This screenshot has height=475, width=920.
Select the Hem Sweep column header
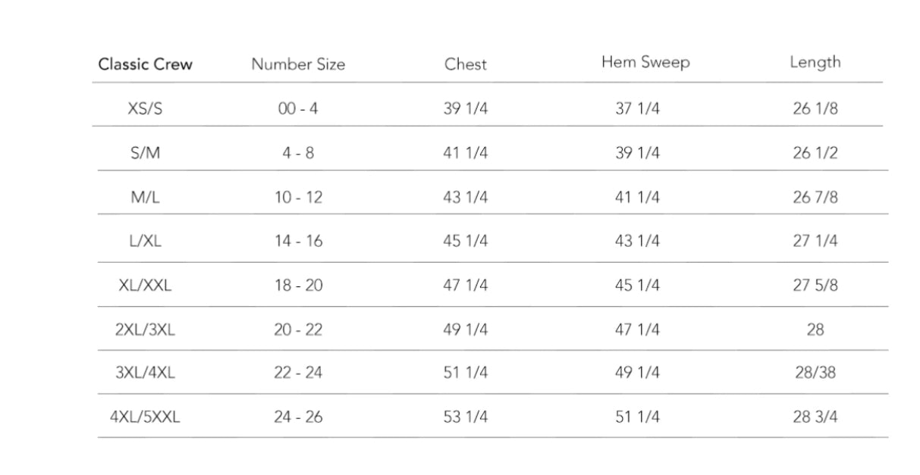(x=645, y=63)
